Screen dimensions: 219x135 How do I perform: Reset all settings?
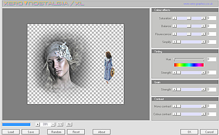(76, 132)
